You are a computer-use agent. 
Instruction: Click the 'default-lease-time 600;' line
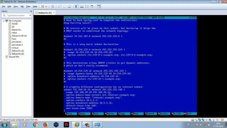click(82, 106)
